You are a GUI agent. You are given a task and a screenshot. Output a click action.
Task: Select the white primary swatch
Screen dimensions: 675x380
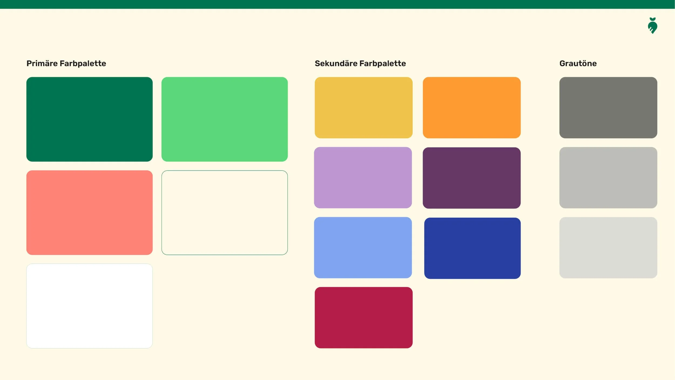coord(89,306)
